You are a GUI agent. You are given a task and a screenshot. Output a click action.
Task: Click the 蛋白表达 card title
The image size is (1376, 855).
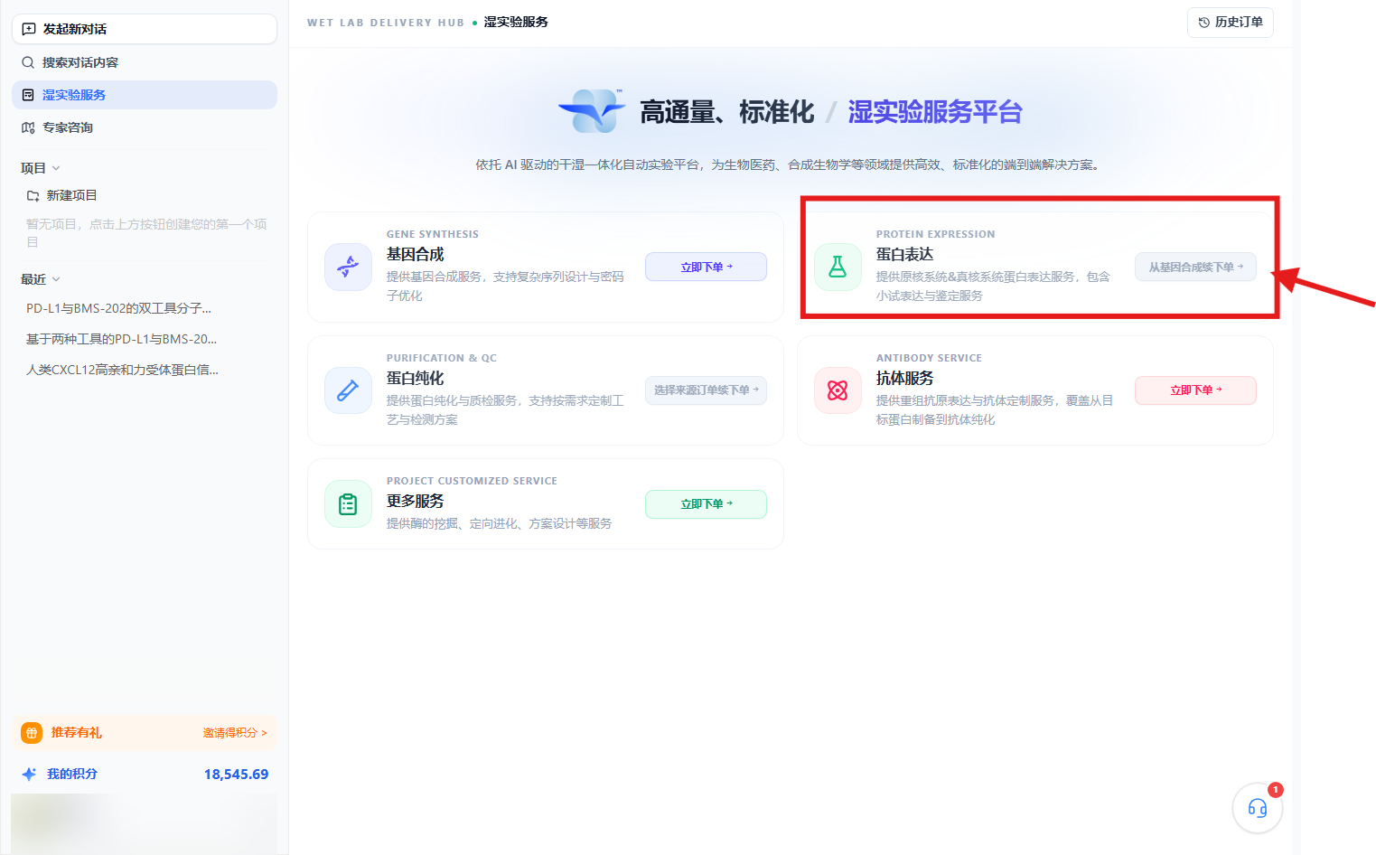click(x=904, y=254)
